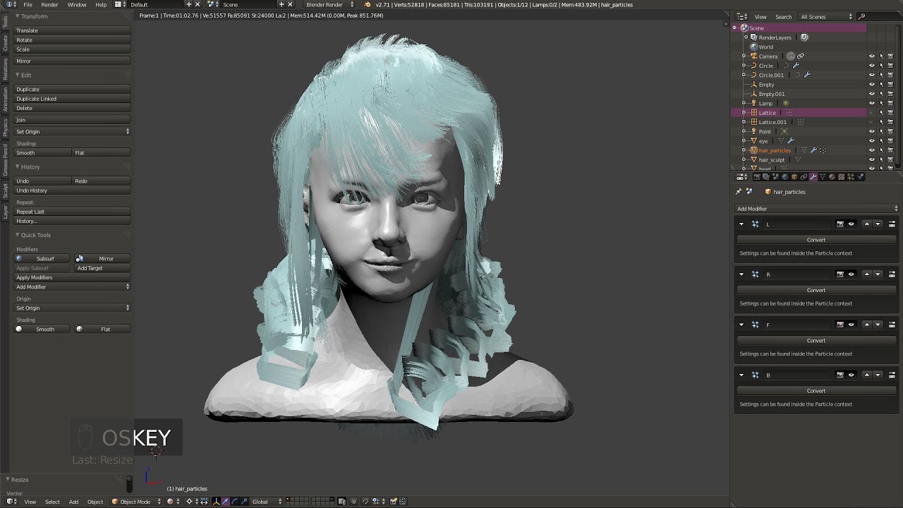The image size is (903, 508).
Task: Open the Physics properties tab icon
Action: 860,177
